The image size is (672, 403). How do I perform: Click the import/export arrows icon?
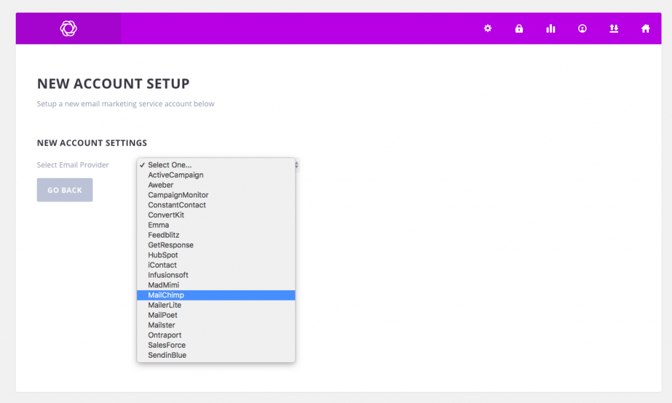coord(614,29)
